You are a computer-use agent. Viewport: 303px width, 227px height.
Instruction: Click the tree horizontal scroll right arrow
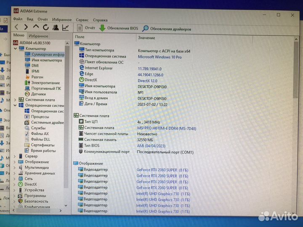61,211
